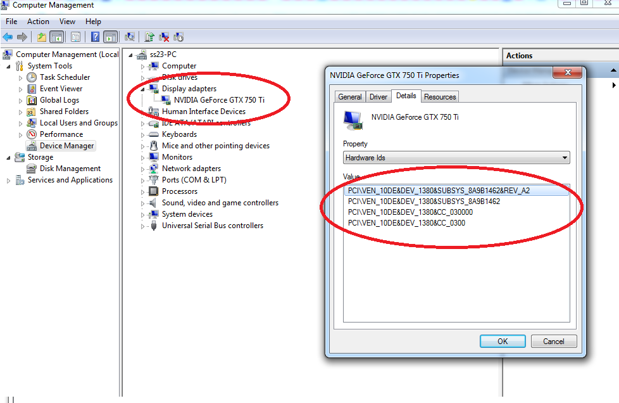Open the Property dropdown showing Hardware Ids
This screenshot has height=403, width=619.
(x=456, y=158)
